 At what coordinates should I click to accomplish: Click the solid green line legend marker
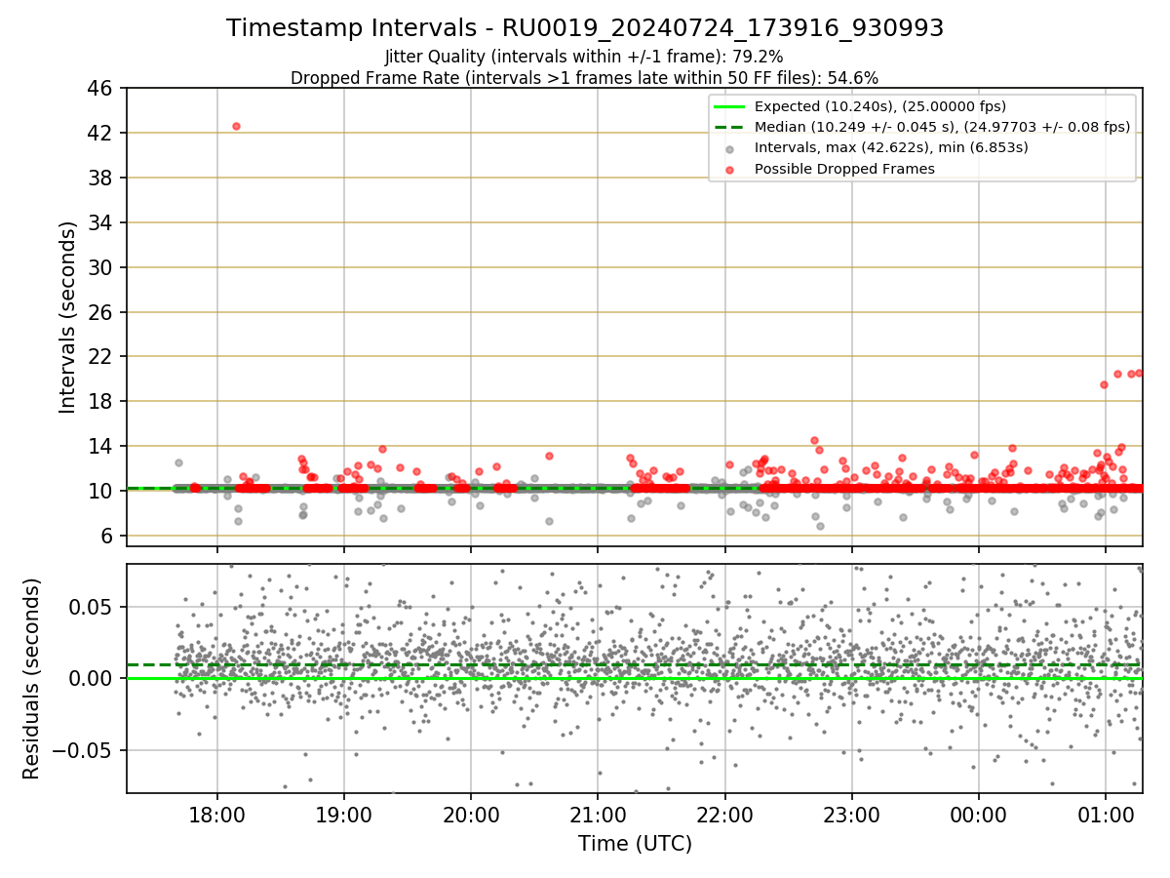point(730,106)
